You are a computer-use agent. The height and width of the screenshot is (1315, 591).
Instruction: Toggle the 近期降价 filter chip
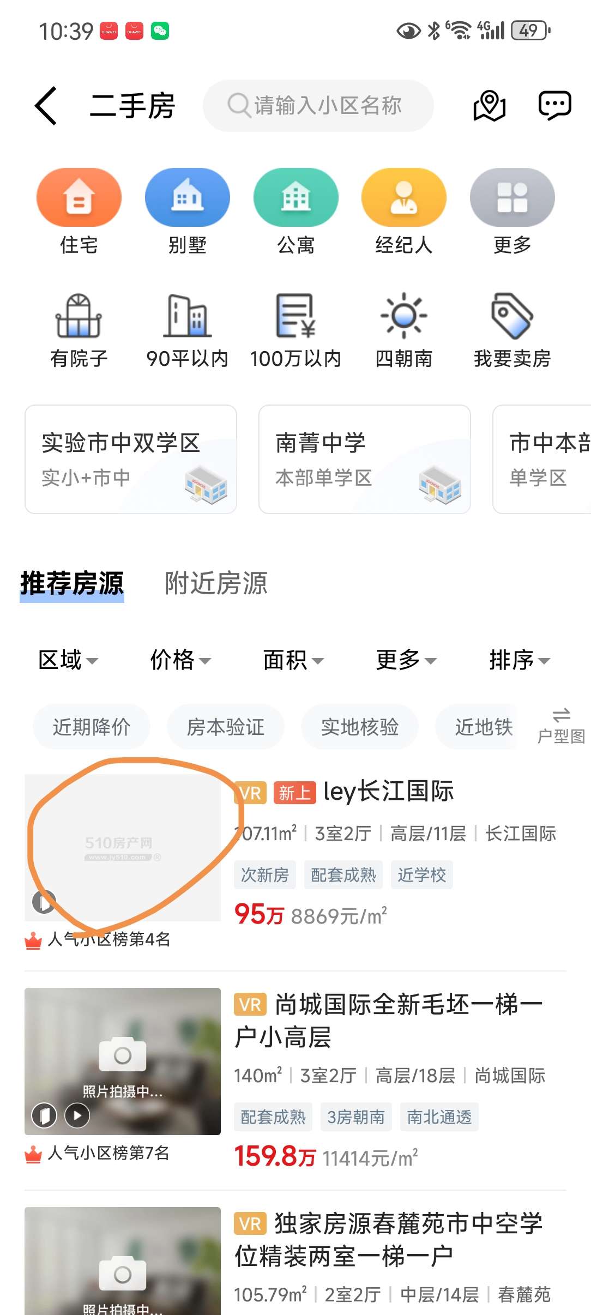coord(92,727)
